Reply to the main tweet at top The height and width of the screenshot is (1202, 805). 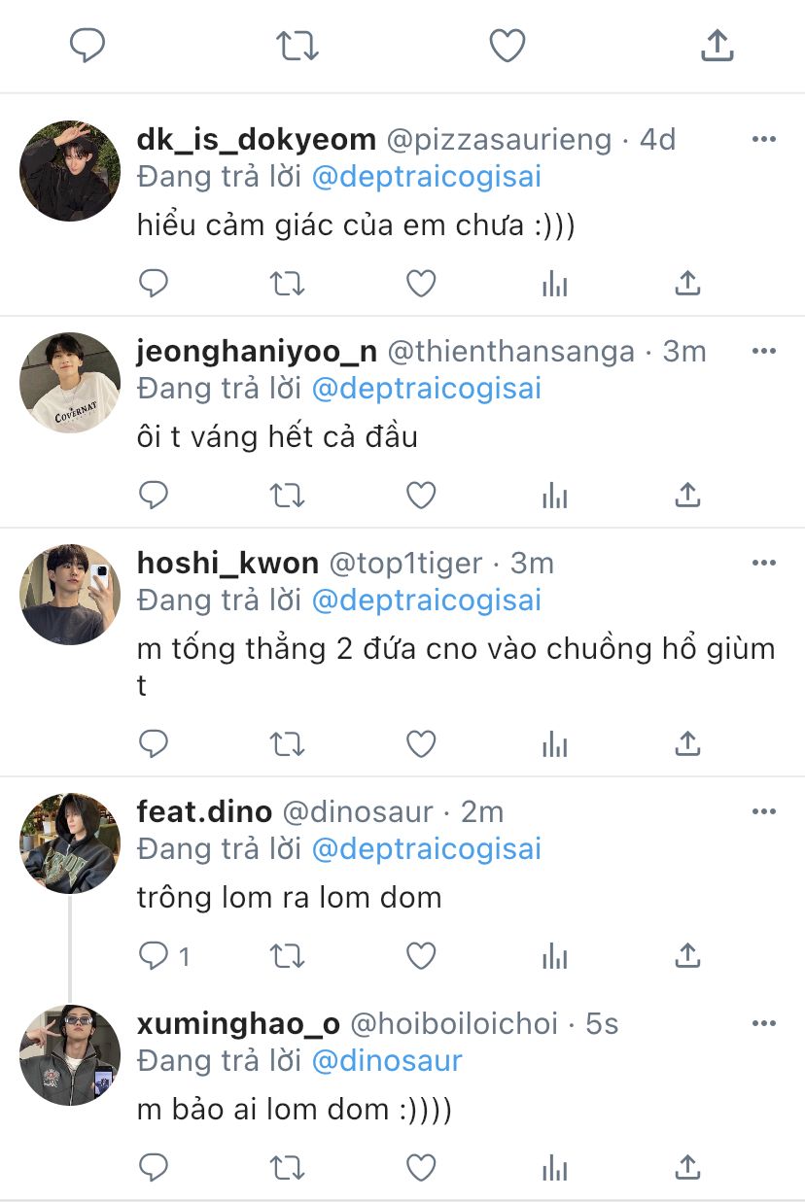tap(87, 46)
